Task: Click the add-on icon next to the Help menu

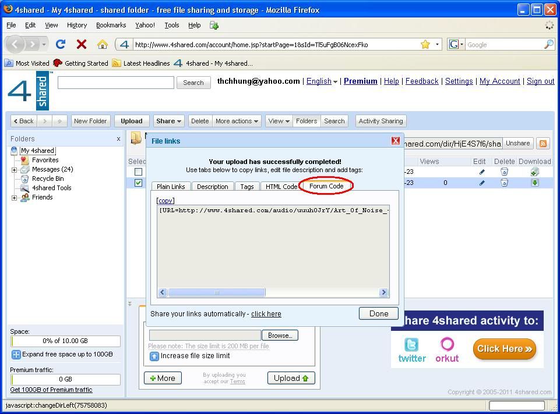Action: (x=214, y=26)
